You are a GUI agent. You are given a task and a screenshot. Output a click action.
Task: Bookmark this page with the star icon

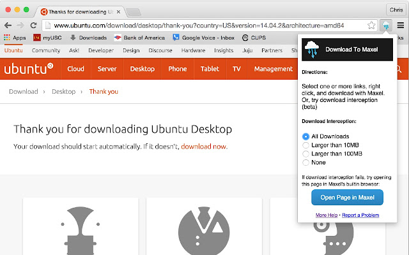point(371,25)
